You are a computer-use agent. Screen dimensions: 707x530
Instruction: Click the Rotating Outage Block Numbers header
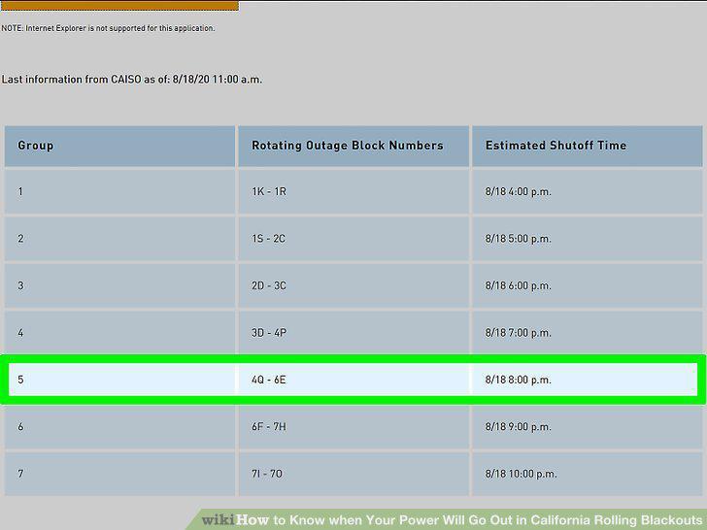(353, 146)
